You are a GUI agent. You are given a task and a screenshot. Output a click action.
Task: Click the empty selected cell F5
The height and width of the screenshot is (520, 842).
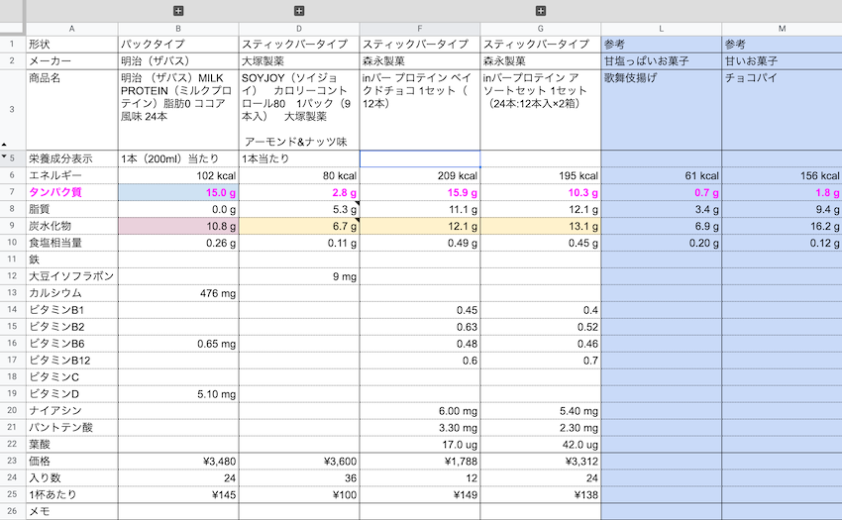[420, 159]
